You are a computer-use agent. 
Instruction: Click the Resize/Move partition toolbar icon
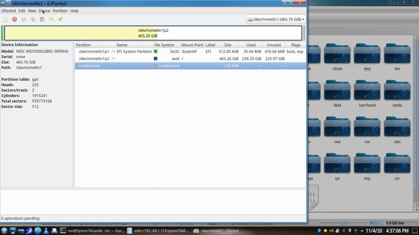[24, 19]
